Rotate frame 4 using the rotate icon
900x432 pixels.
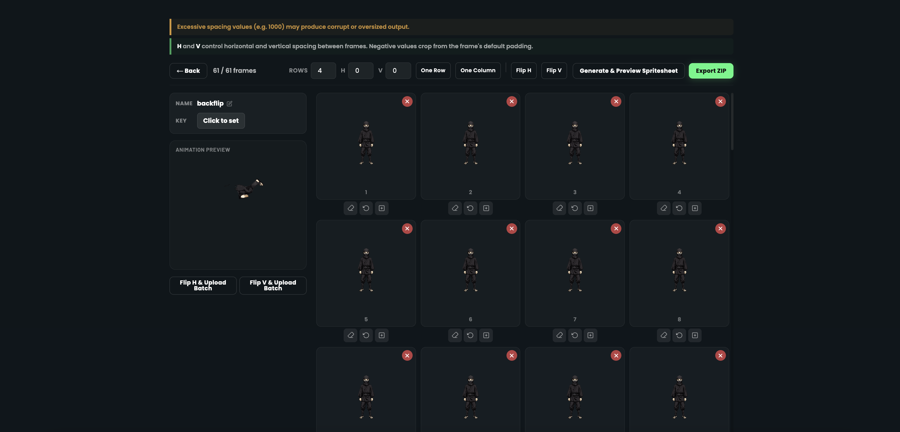679,208
